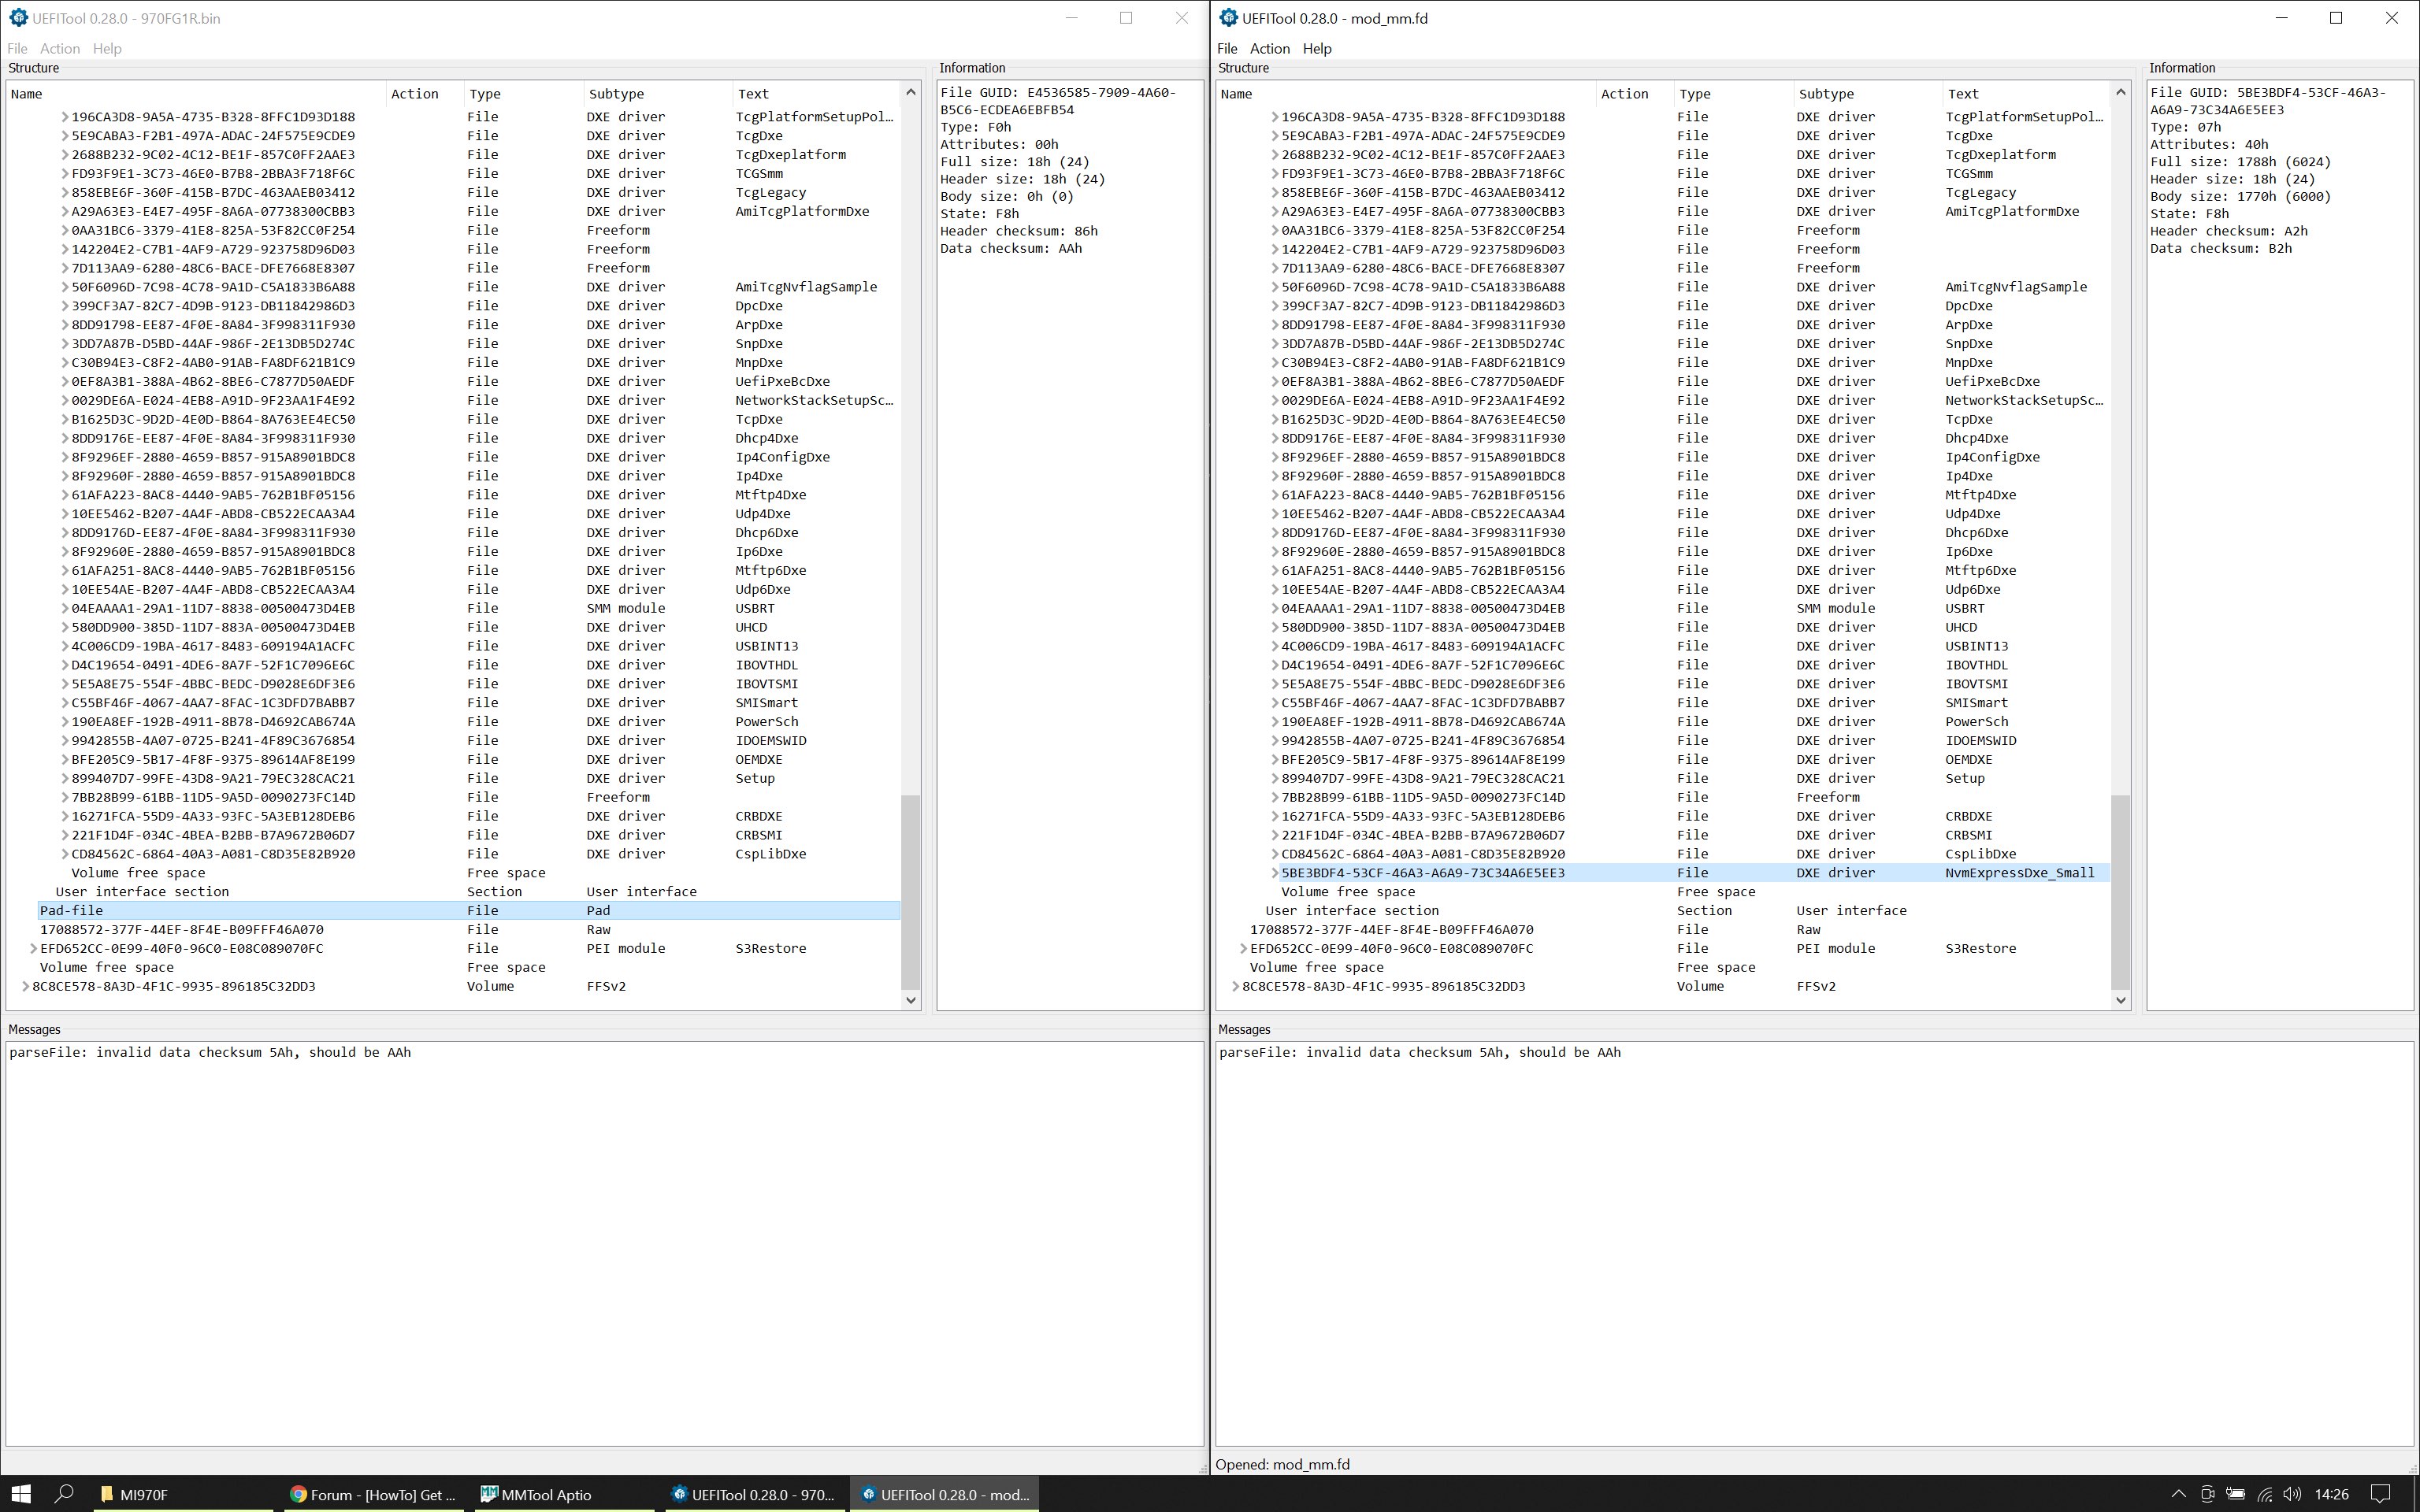The image size is (2420, 1512).
Task: Click 'Opened: mod_mm.fd' status bar text
Action: pos(1282,1464)
